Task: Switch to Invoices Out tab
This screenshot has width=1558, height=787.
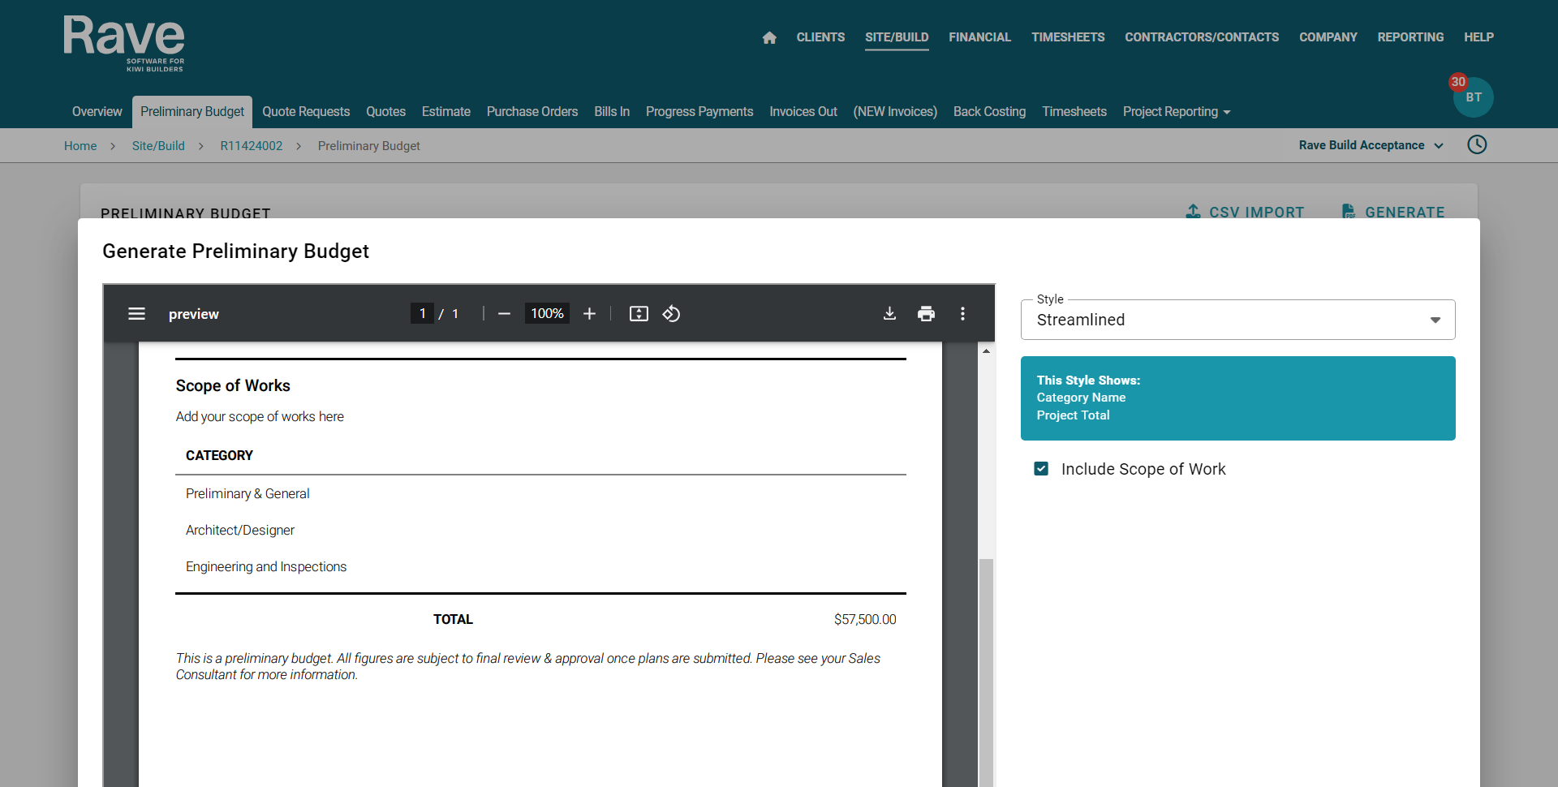Action: pyautogui.click(x=803, y=112)
